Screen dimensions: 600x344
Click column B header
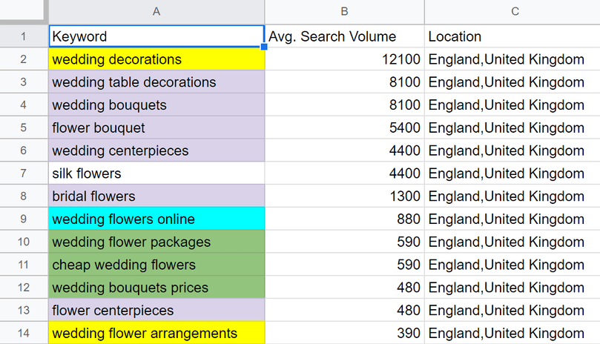(344, 11)
